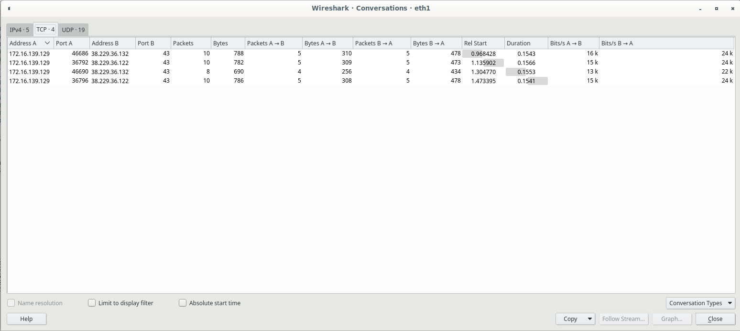Close the Conversations dialog with Close button
This screenshot has width=740, height=331.
pyautogui.click(x=715, y=319)
